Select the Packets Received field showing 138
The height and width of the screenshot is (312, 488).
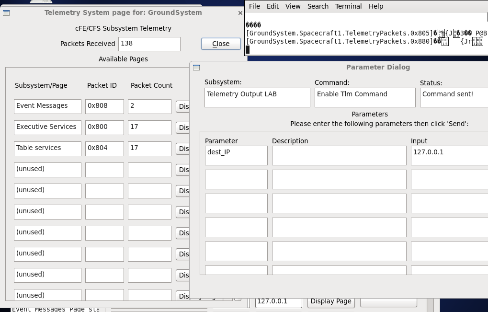pyautogui.click(x=149, y=44)
